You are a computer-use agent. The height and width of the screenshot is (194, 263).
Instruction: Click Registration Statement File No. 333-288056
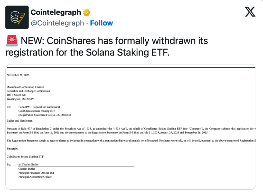pyautogui.click(x=45, y=115)
